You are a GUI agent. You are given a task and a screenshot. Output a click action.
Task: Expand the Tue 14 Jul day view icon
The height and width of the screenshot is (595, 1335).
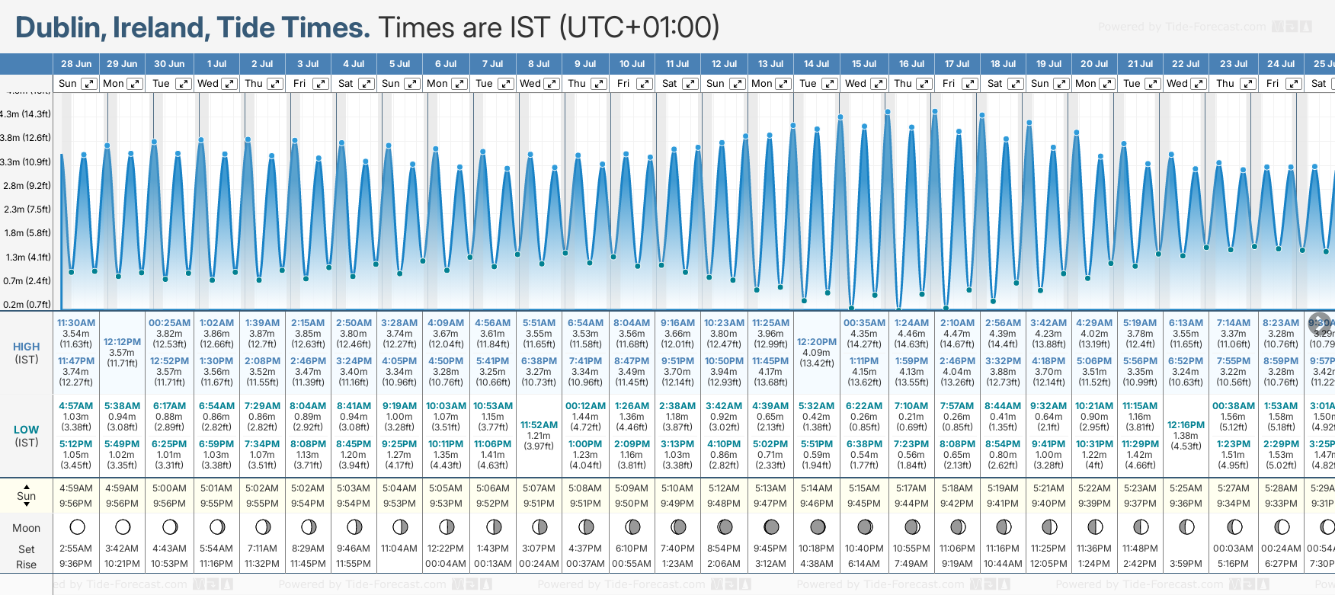coord(830,84)
